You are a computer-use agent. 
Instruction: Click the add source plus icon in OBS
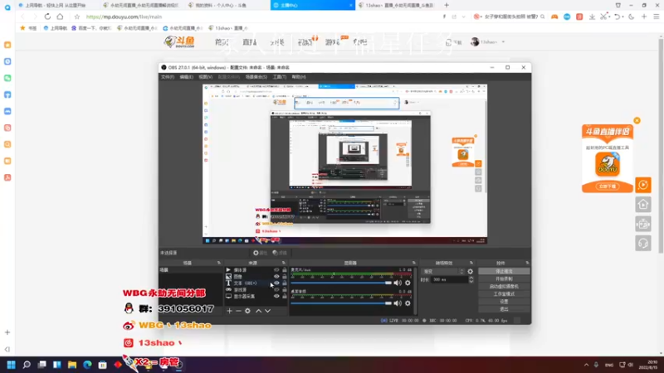[229, 311]
